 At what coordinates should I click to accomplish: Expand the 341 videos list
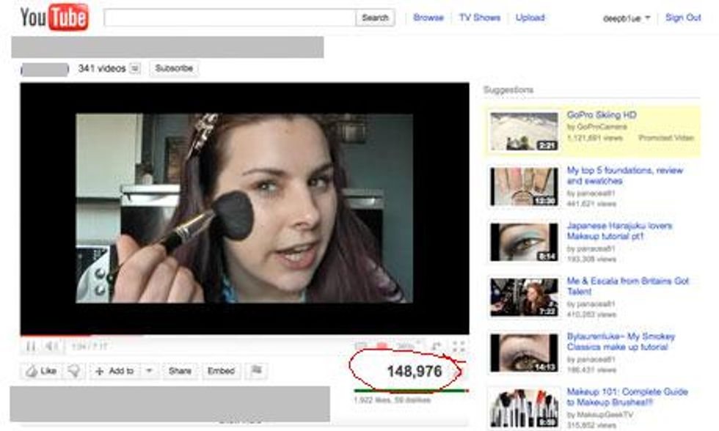135,69
